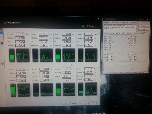Click the checkmark icon next to Temp1
The height and width of the screenshot is (114, 152).
point(128,38)
